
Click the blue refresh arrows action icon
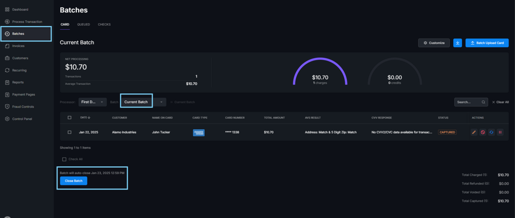tap(491, 132)
